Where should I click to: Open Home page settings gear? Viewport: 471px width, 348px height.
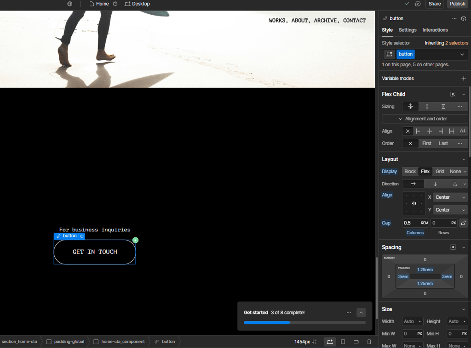pyautogui.click(x=115, y=4)
